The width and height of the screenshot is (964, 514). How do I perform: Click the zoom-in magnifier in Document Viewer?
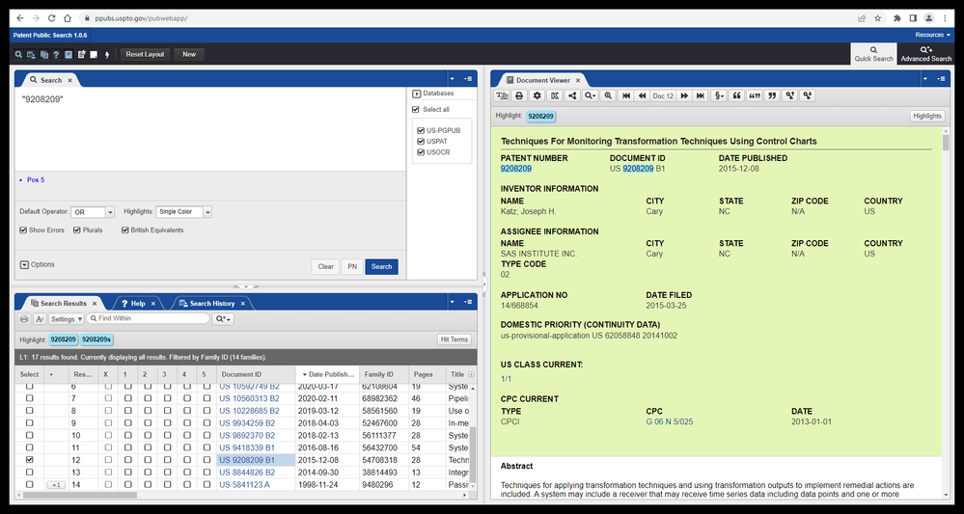[608, 95]
